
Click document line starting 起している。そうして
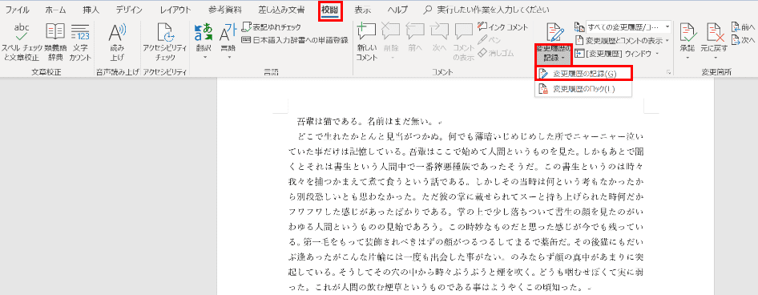coord(465,273)
